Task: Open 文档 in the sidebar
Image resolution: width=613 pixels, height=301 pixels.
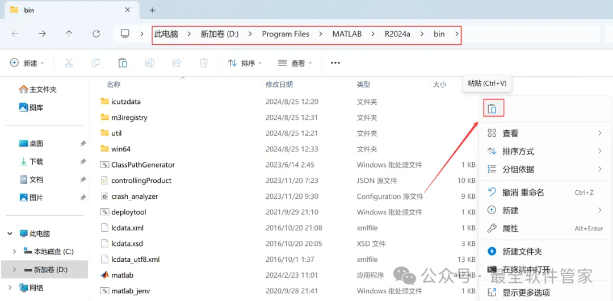Action: pos(31,179)
